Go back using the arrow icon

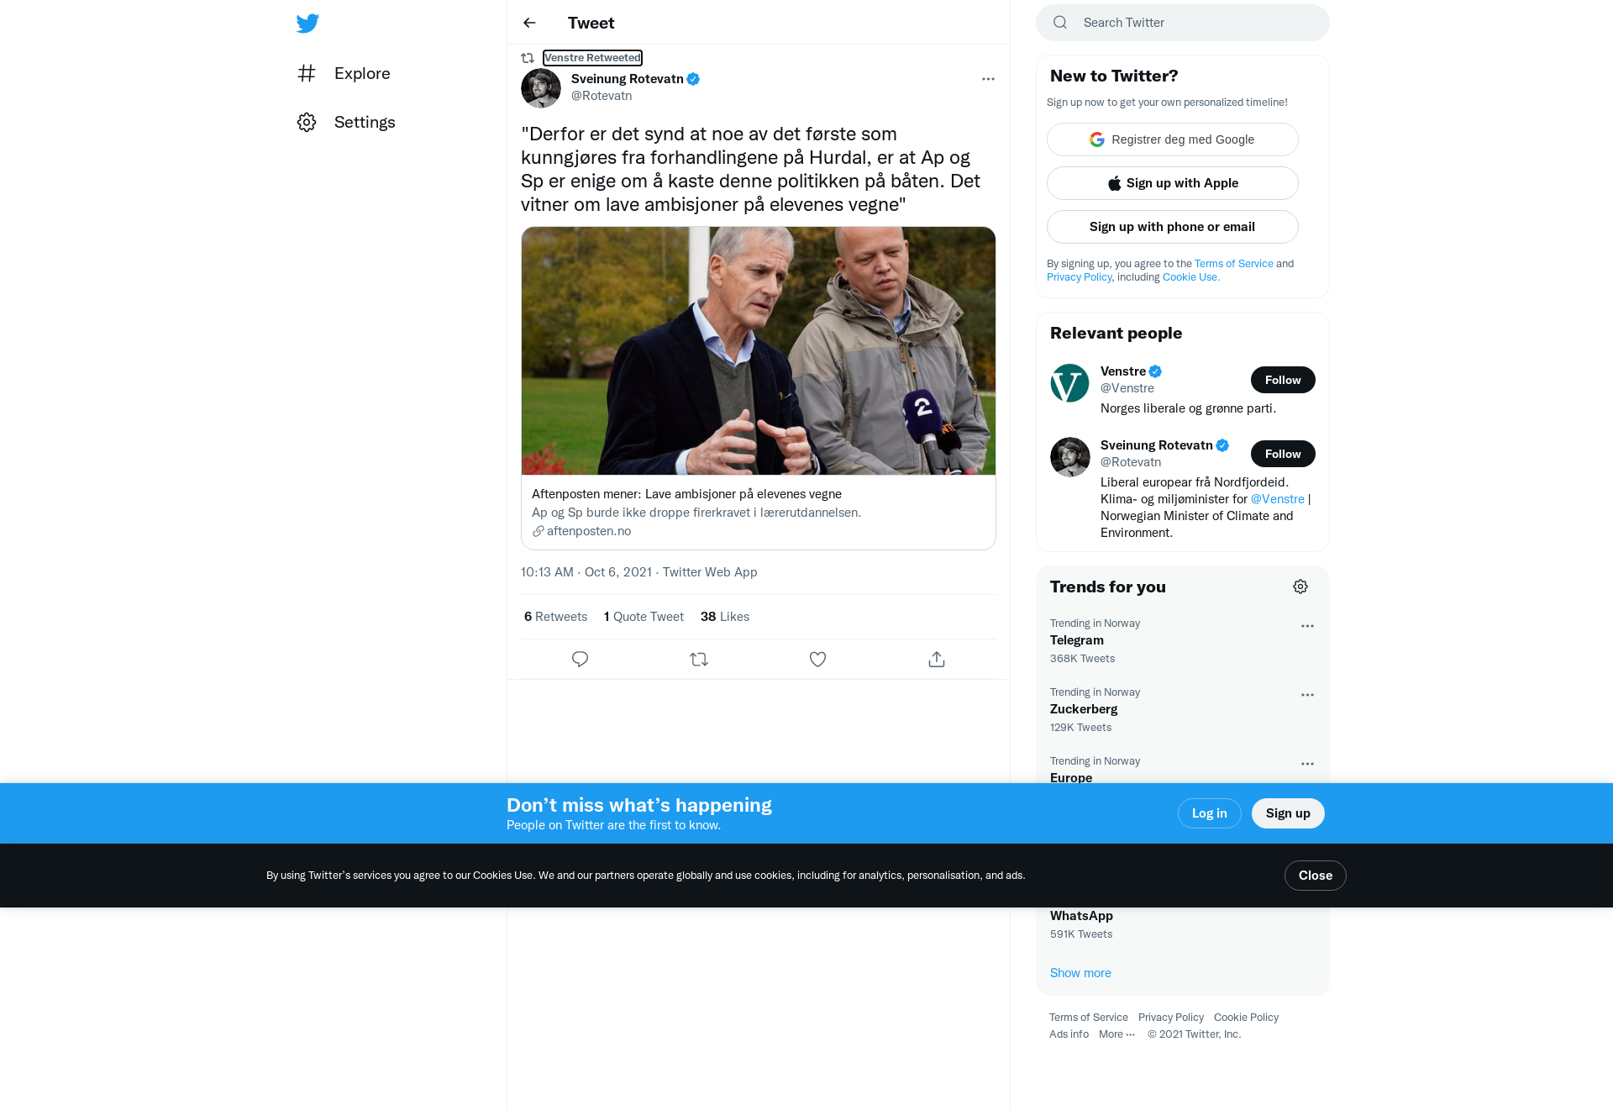pos(529,23)
